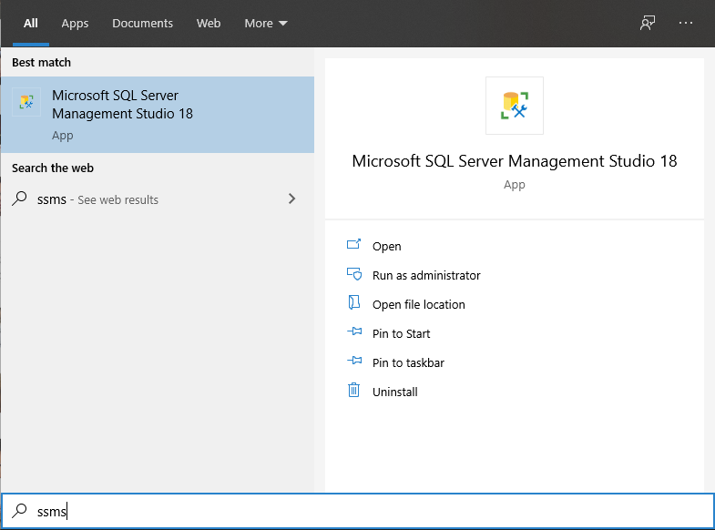This screenshot has height=530, width=715.
Task: Choose Open file location
Action: click(x=418, y=304)
